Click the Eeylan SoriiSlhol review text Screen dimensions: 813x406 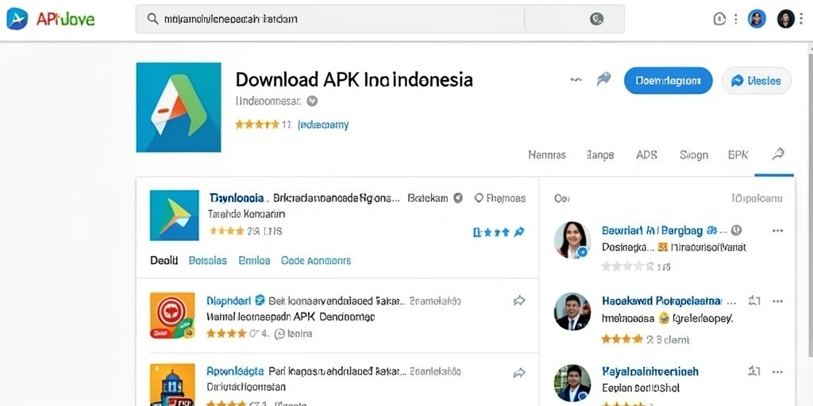tap(641, 388)
